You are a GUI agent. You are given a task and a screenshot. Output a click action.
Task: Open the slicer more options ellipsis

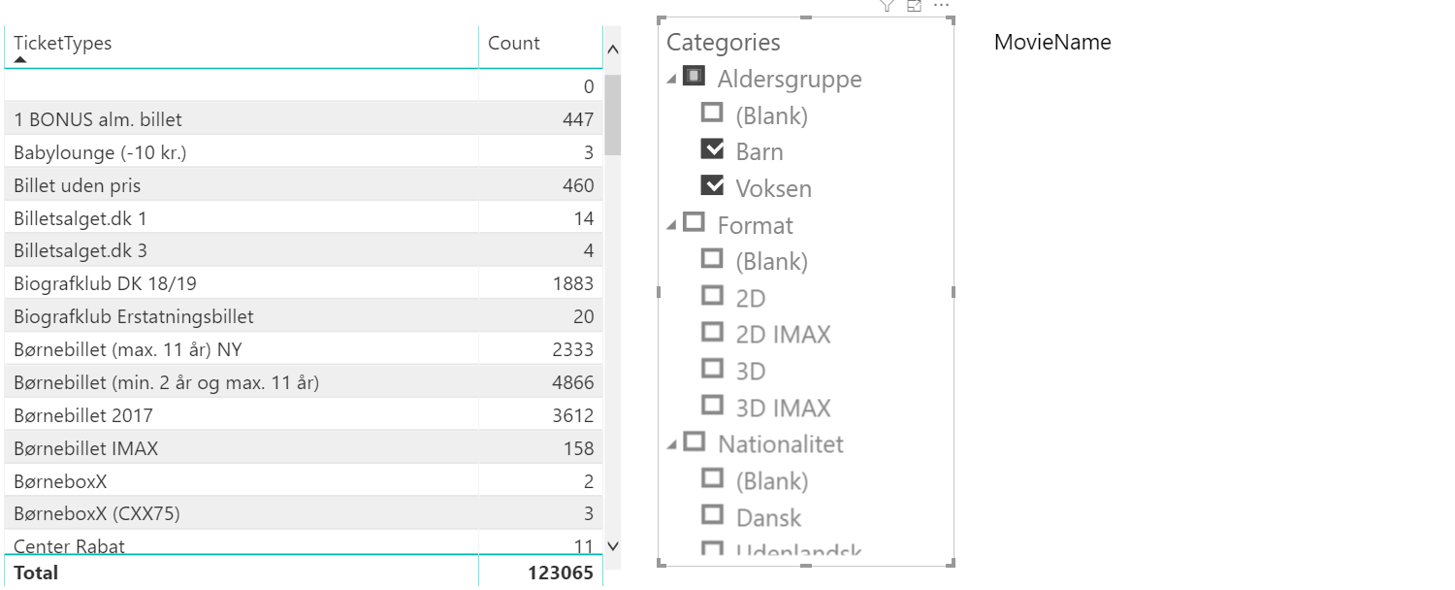[940, 5]
